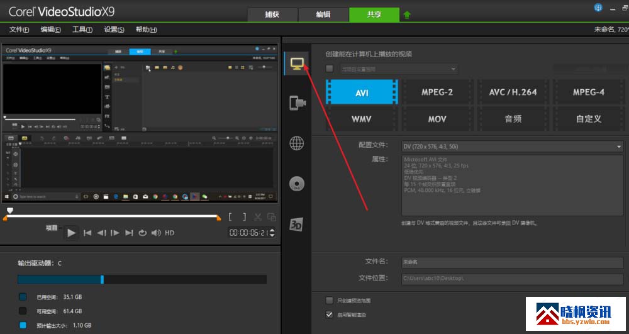The width and height of the screenshot is (629, 334).
Task: Play the project preview
Action: coord(71,233)
